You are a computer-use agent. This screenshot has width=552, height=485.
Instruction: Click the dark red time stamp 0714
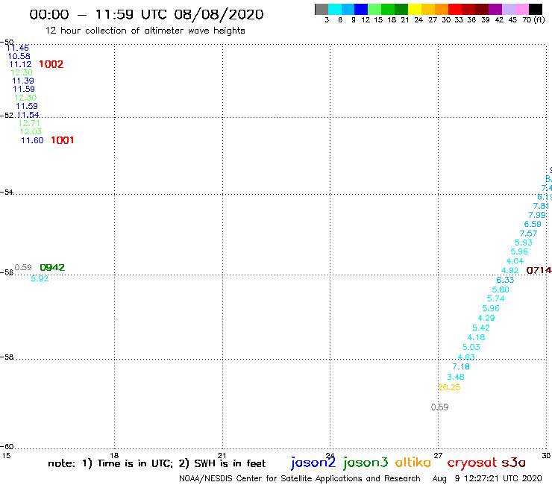[x=539, y=270]
